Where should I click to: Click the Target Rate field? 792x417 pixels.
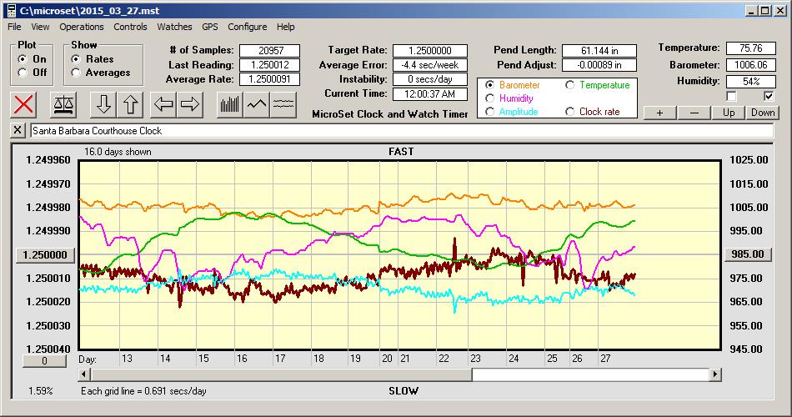click(x=430, y=51)
